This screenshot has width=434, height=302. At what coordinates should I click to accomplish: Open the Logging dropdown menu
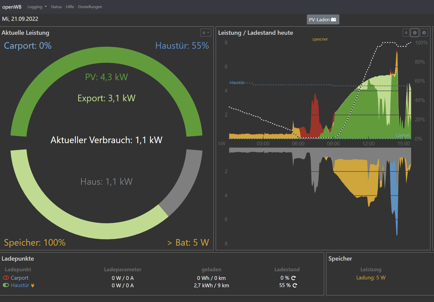[37, 7]
